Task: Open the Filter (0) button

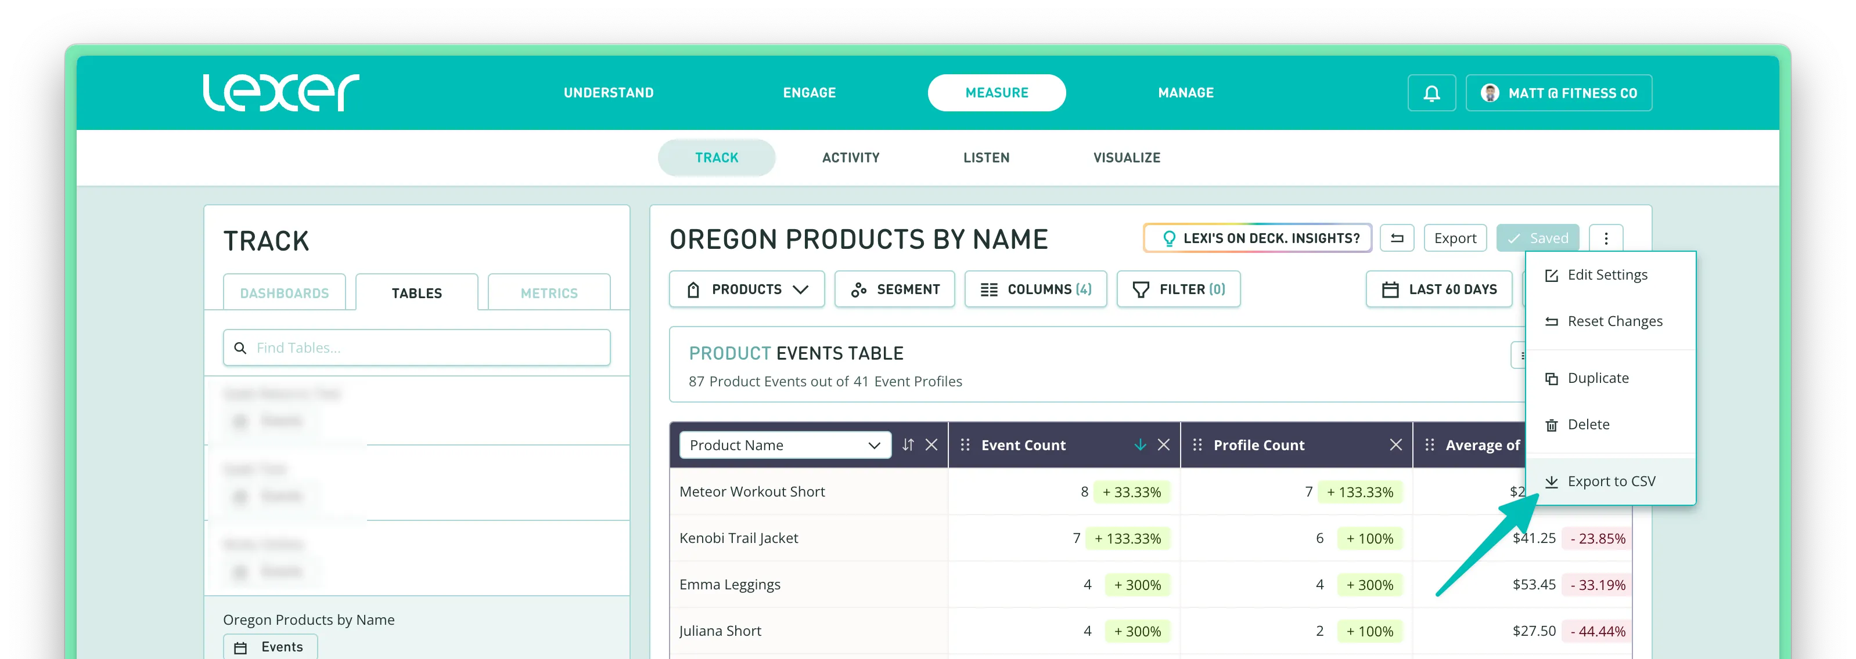Action: 1178,289
